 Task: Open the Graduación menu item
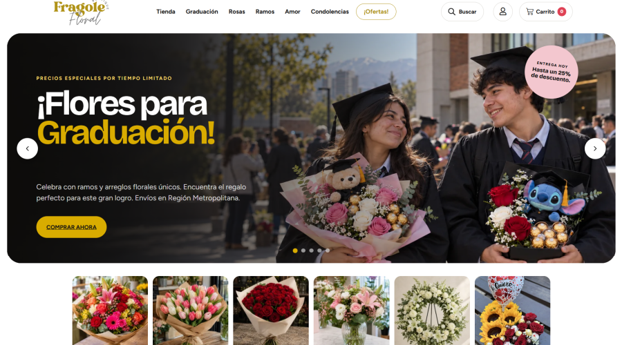202,12
